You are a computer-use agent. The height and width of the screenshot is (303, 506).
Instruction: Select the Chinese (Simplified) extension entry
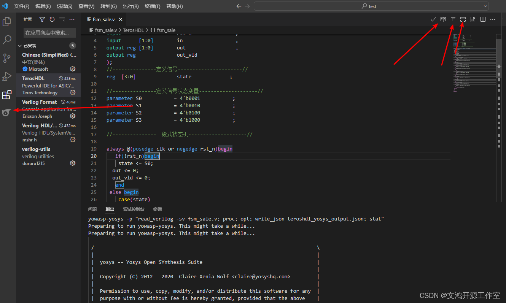(x=48, y=62)
